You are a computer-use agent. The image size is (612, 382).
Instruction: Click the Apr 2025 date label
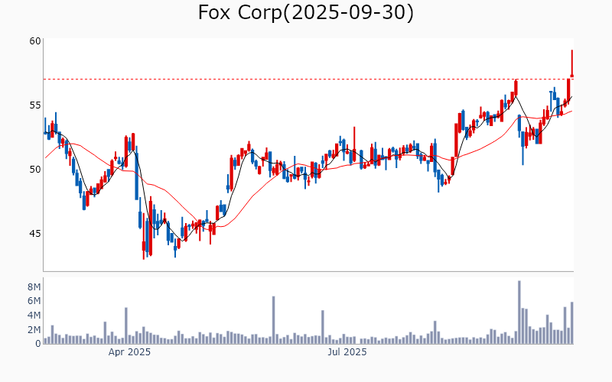129,352
